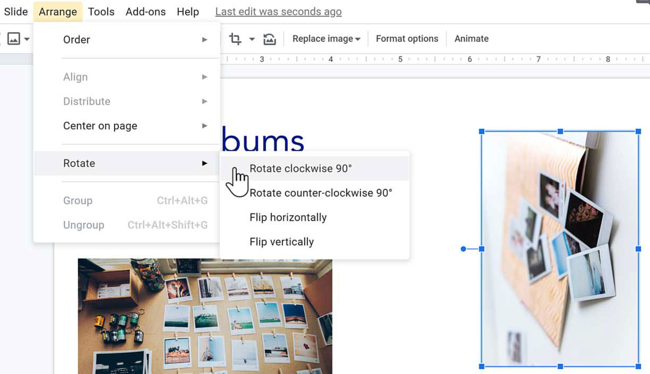650x374 pixels.
Task: Click the top-right corner handle of selected image
Action: [638, 132]
